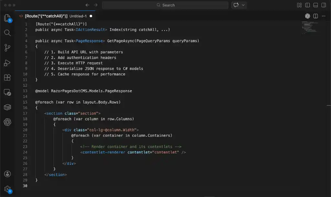Open the Remote Explorer view

[8, 92]
